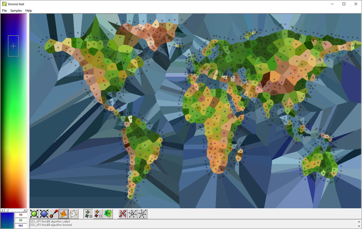Image resolution: width=362 pixels, height=229 pixels.
Task: Click the outward-pointing arrows icon
Action: 132,214
